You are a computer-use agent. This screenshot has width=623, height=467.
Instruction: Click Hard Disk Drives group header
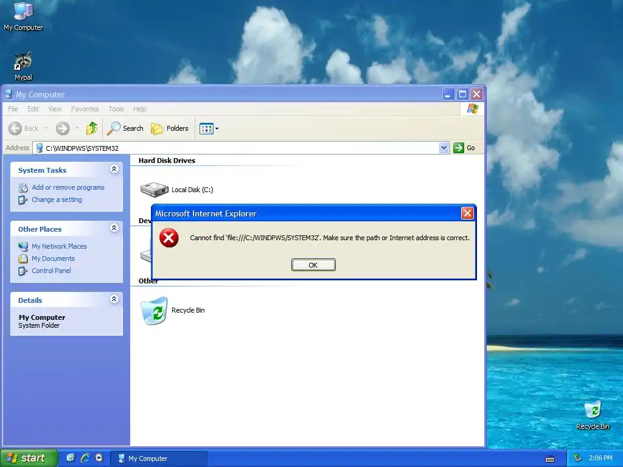coord(167,161)
